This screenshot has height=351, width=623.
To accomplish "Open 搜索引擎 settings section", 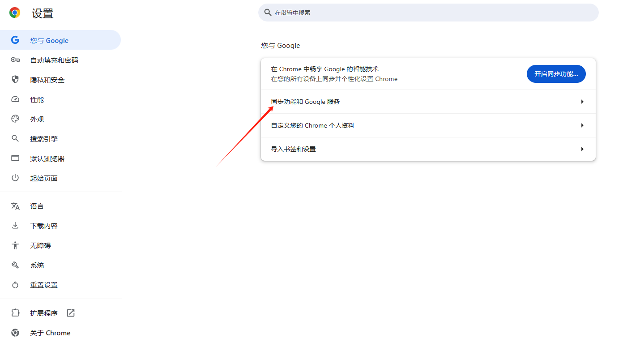I will tap(60, 139).
